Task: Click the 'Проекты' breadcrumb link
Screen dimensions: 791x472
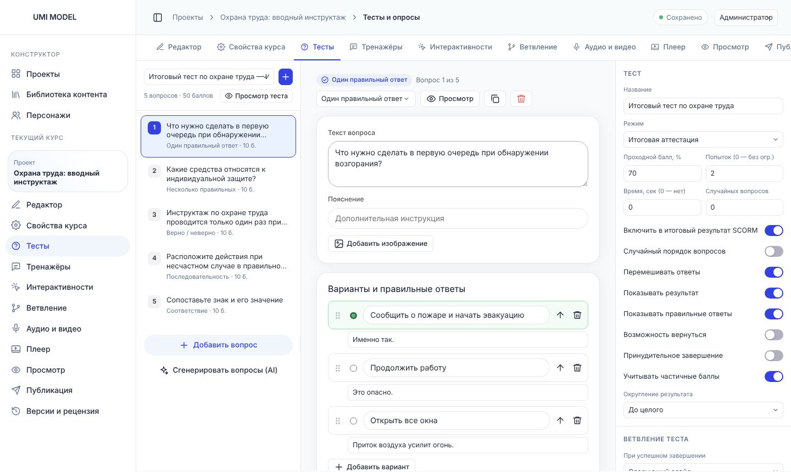Action: (x=188, y=18)
